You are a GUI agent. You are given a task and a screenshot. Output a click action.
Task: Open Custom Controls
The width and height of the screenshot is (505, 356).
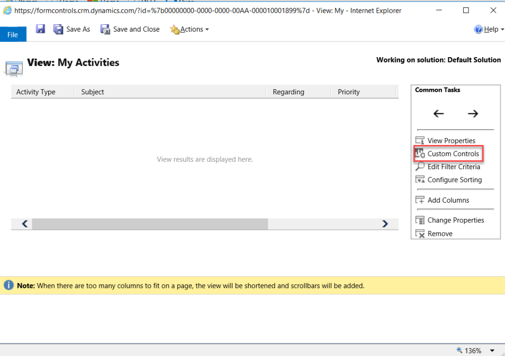(453, 154)
